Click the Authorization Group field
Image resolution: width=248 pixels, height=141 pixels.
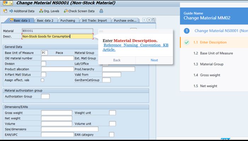(45, 96)
